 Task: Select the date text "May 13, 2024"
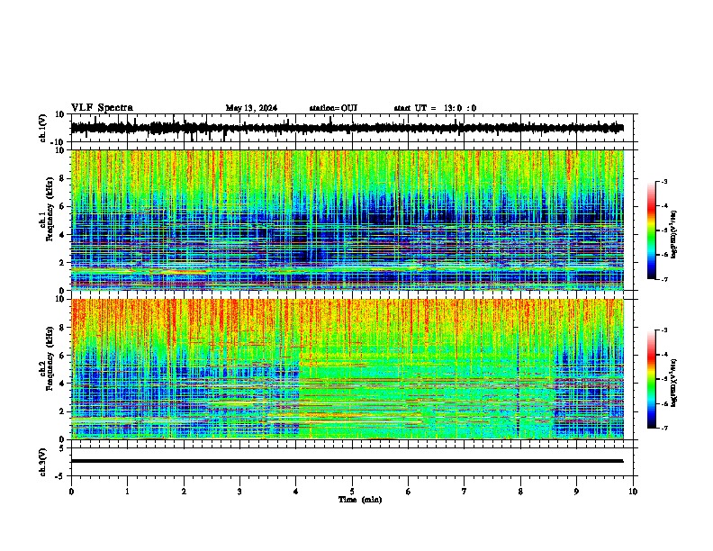pyautogui.click(x=251, y=108)
